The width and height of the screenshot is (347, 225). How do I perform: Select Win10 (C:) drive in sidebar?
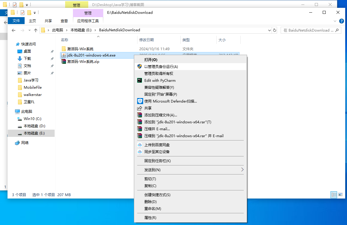[32, 119]
